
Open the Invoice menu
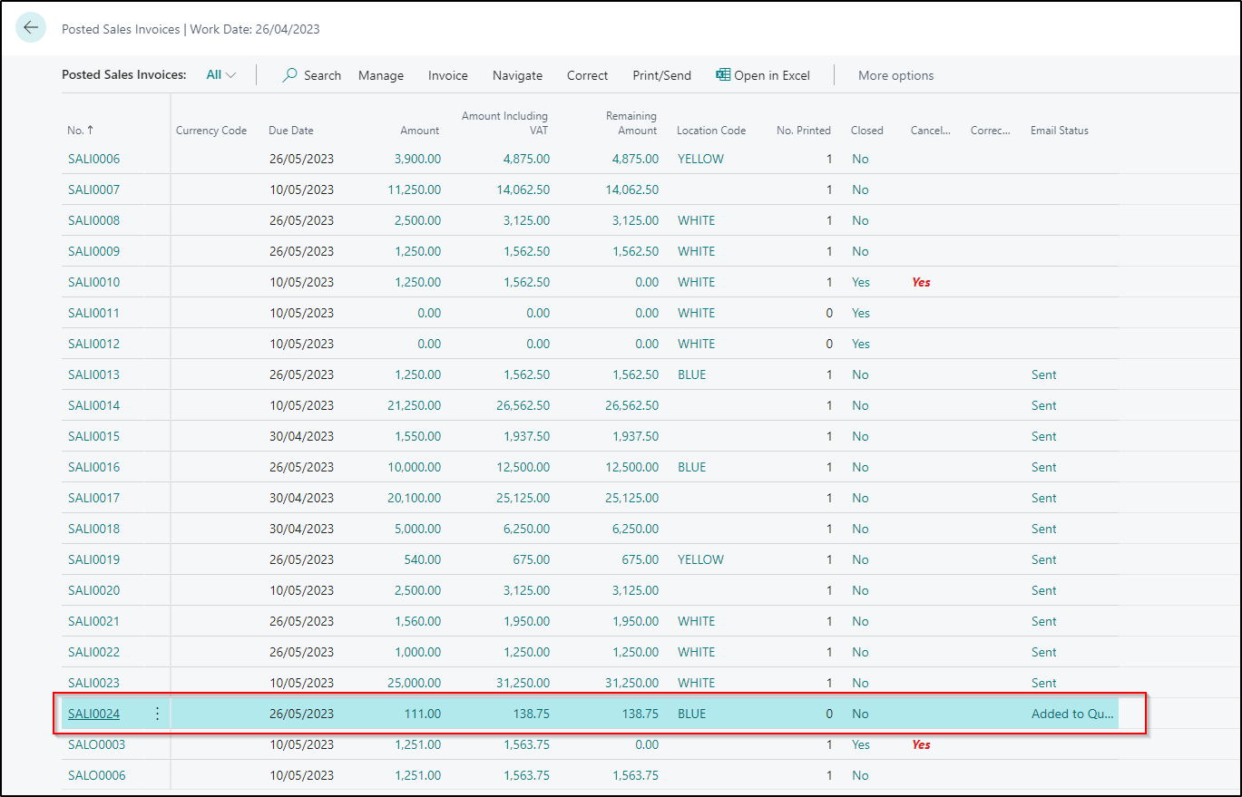pos(448,75)
